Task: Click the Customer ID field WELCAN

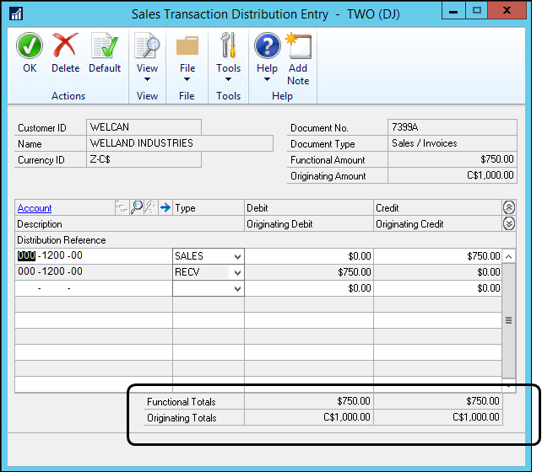Action: pyautogui.click(x=144, y=127)
